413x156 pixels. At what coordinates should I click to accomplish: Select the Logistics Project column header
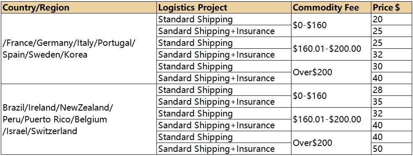pos(224,8)
